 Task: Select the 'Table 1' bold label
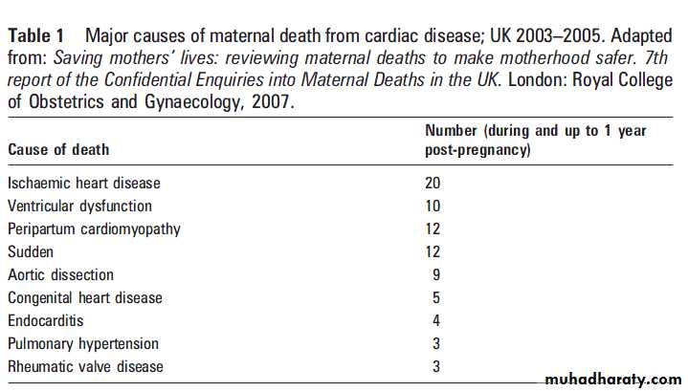[36, 35]
